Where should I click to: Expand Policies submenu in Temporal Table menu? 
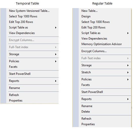(33, 61)
